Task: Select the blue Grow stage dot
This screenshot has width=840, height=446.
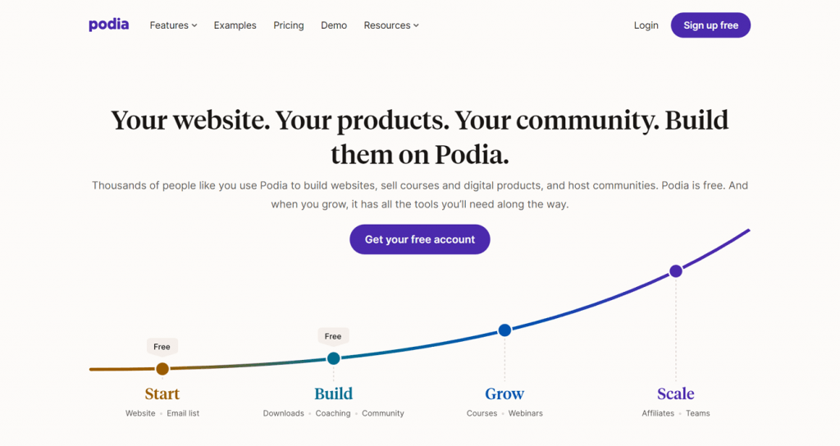Action: 504,330
